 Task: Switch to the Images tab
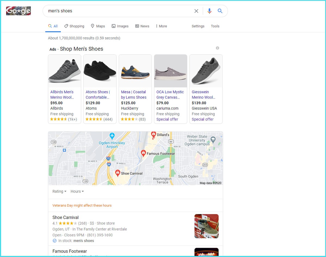tap(120, 26)
